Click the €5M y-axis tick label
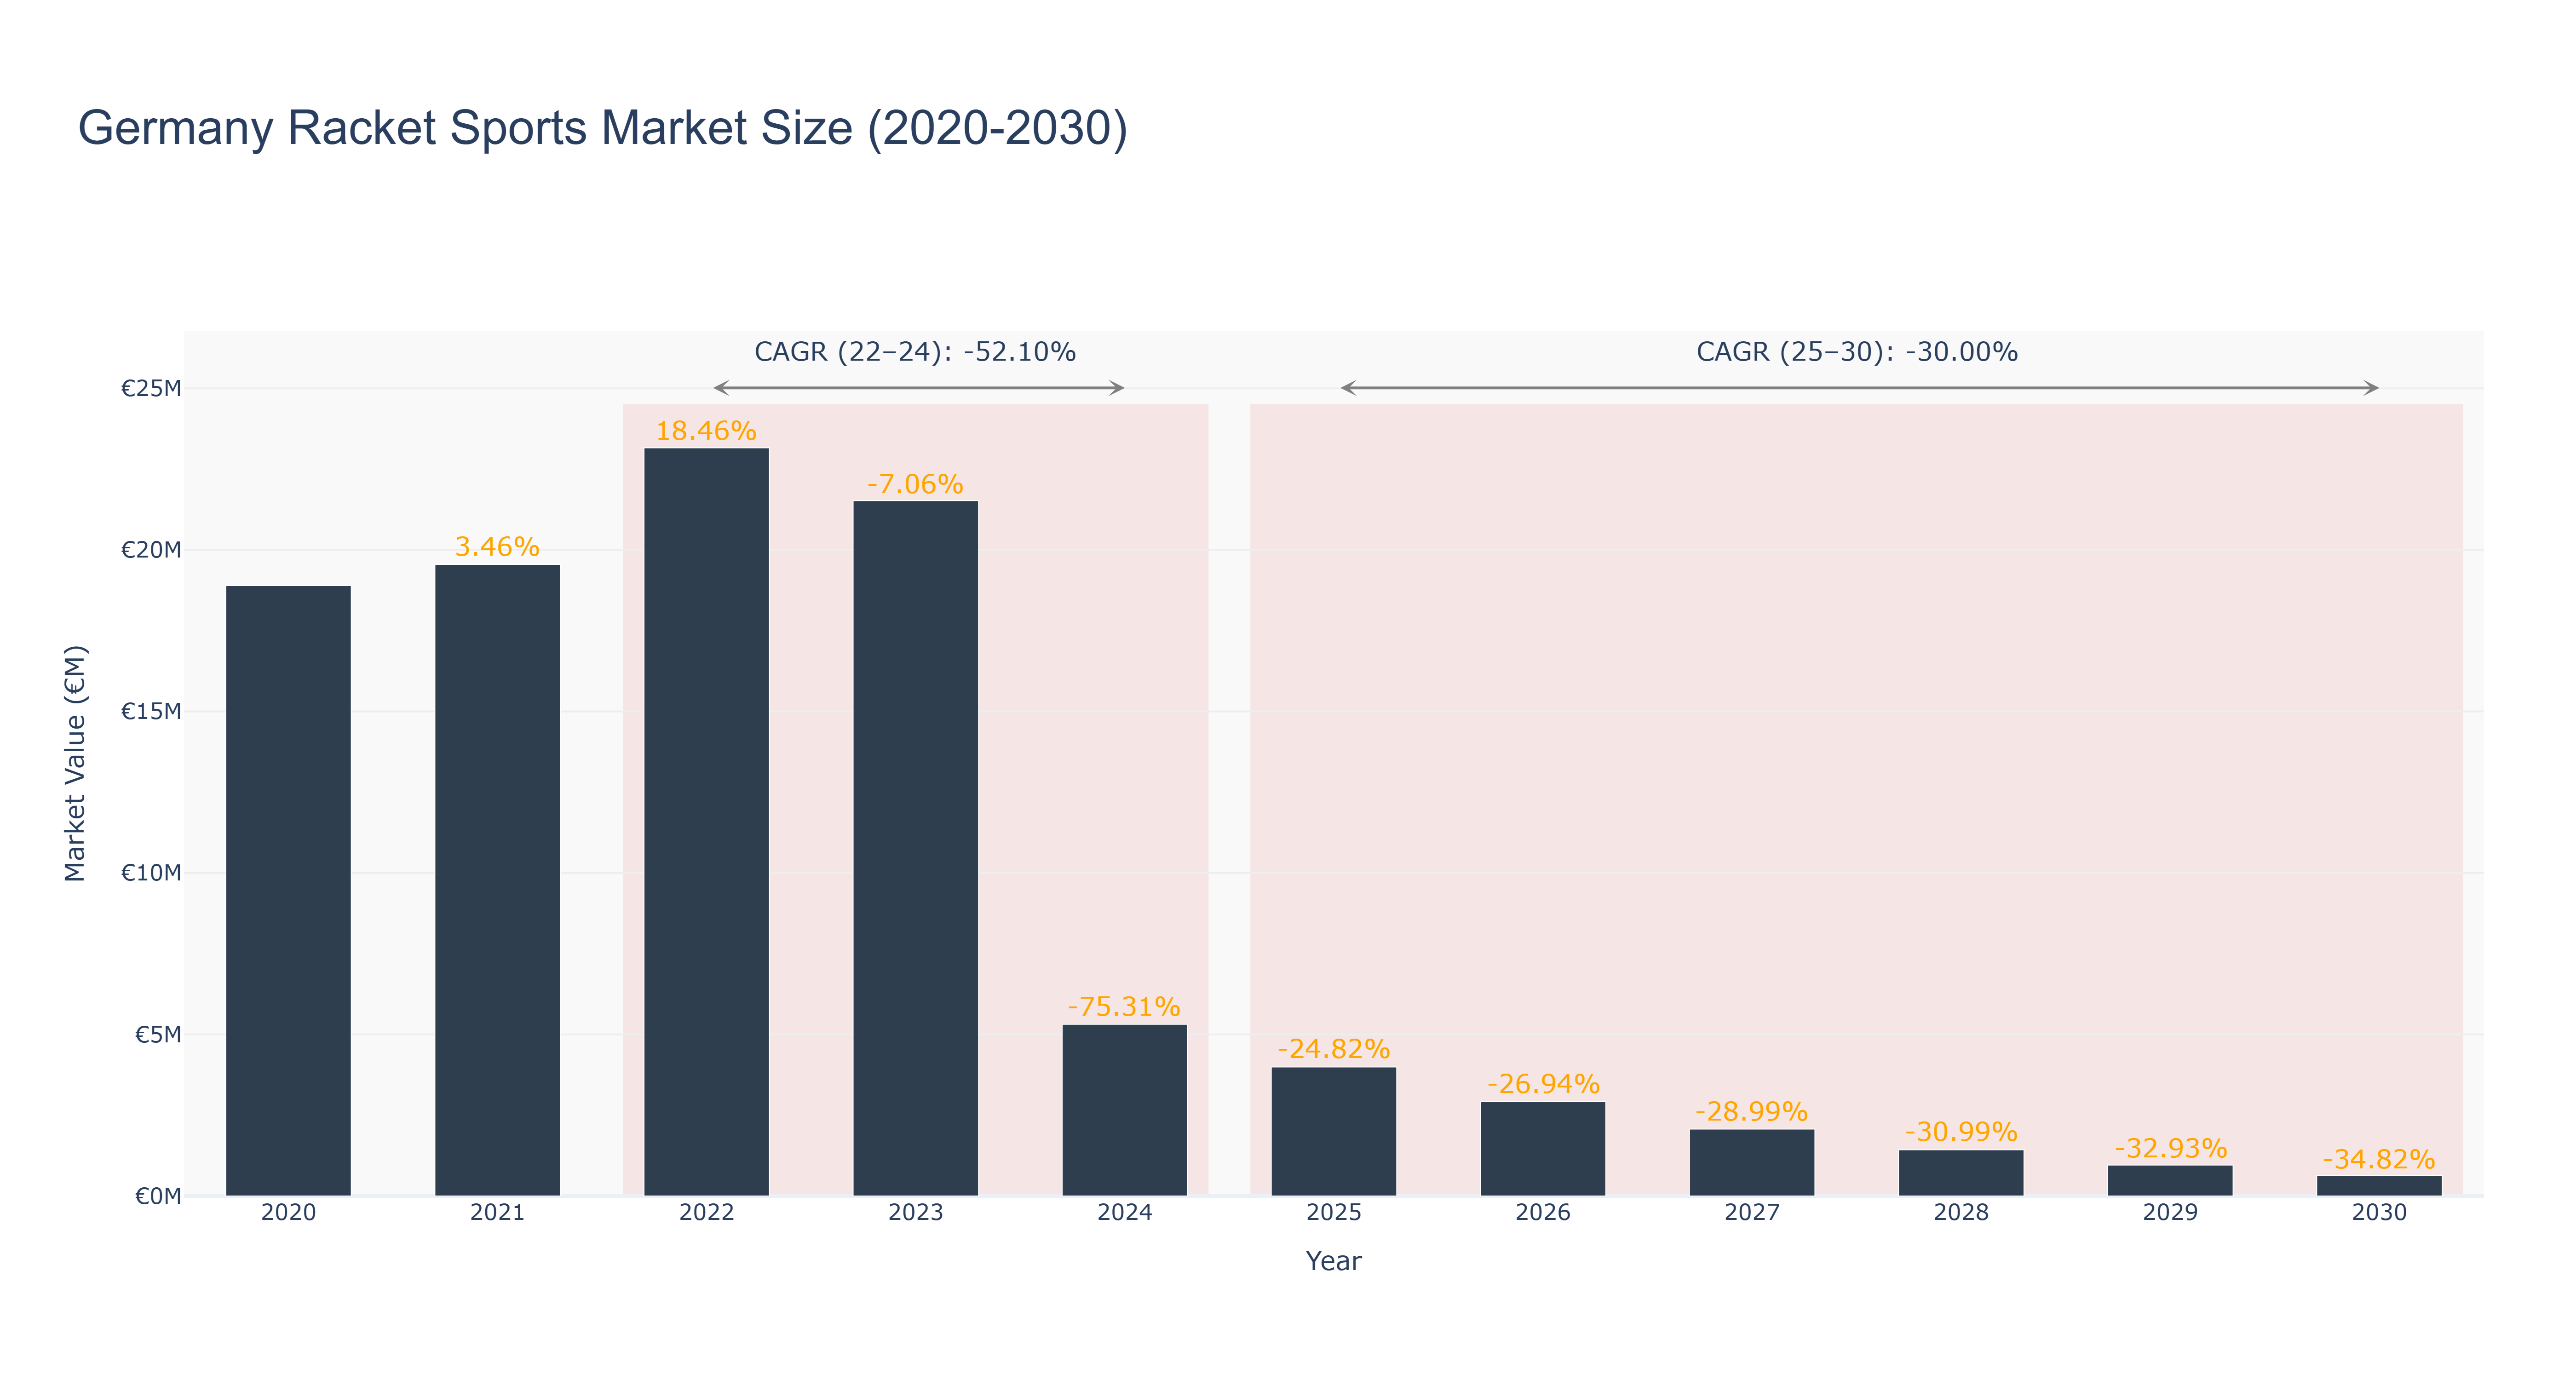 coord(158,1034)
